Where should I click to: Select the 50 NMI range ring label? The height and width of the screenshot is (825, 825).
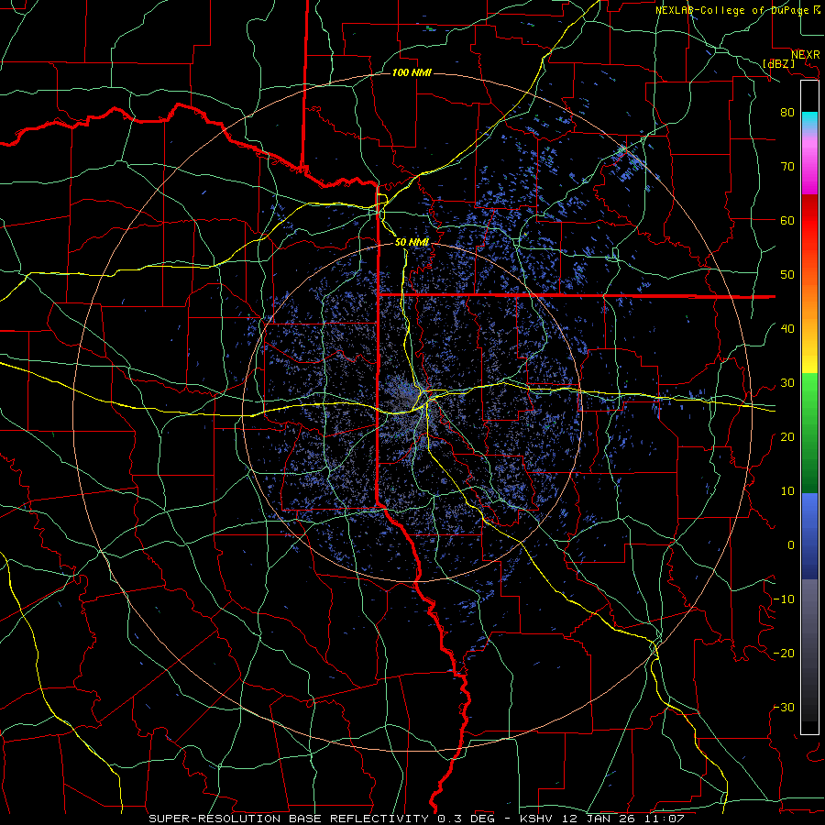(x=412, y=242)
